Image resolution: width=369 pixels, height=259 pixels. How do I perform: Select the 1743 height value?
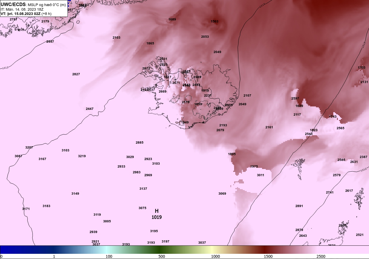tap(333, 117)
